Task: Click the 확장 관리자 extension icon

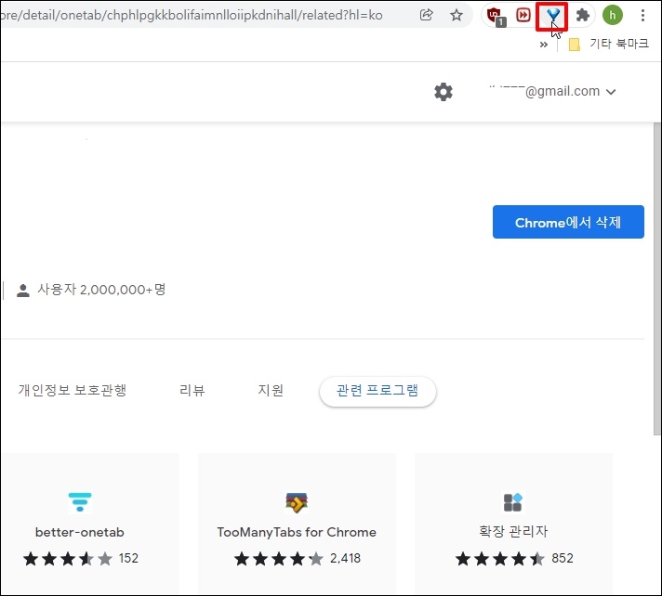Action: pos(513,502)
